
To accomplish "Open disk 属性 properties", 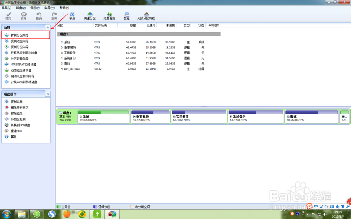I will pyautogui.click(x=14, y=137).
